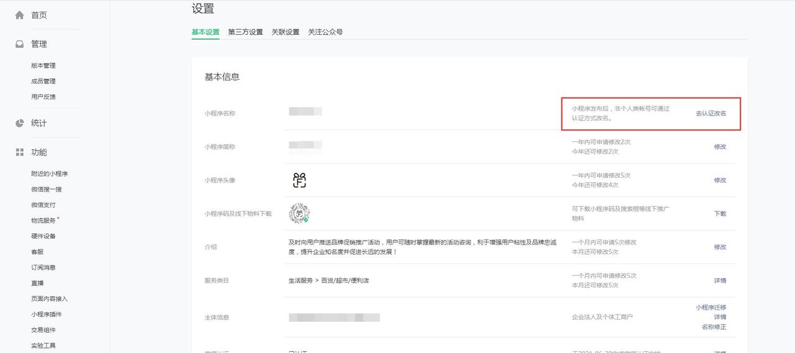Switch to the 关注公众号 tab
The image size is (795, 353).
(x=325, y=32)
